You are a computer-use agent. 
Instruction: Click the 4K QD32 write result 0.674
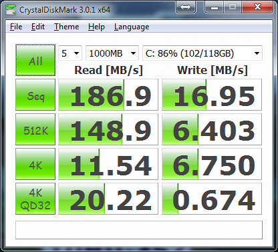pos(212,199)
